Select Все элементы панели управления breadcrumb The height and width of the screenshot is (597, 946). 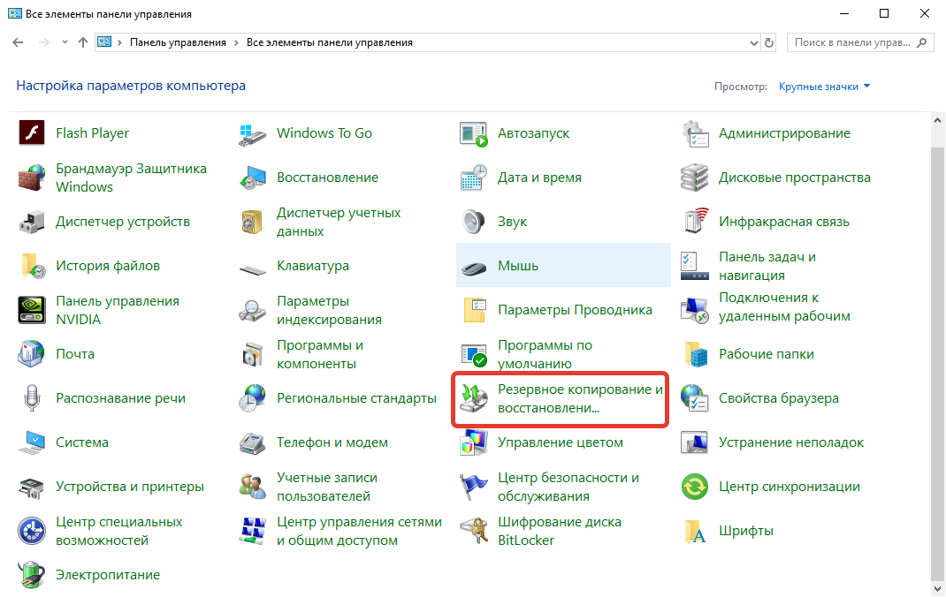pos(329,42)
